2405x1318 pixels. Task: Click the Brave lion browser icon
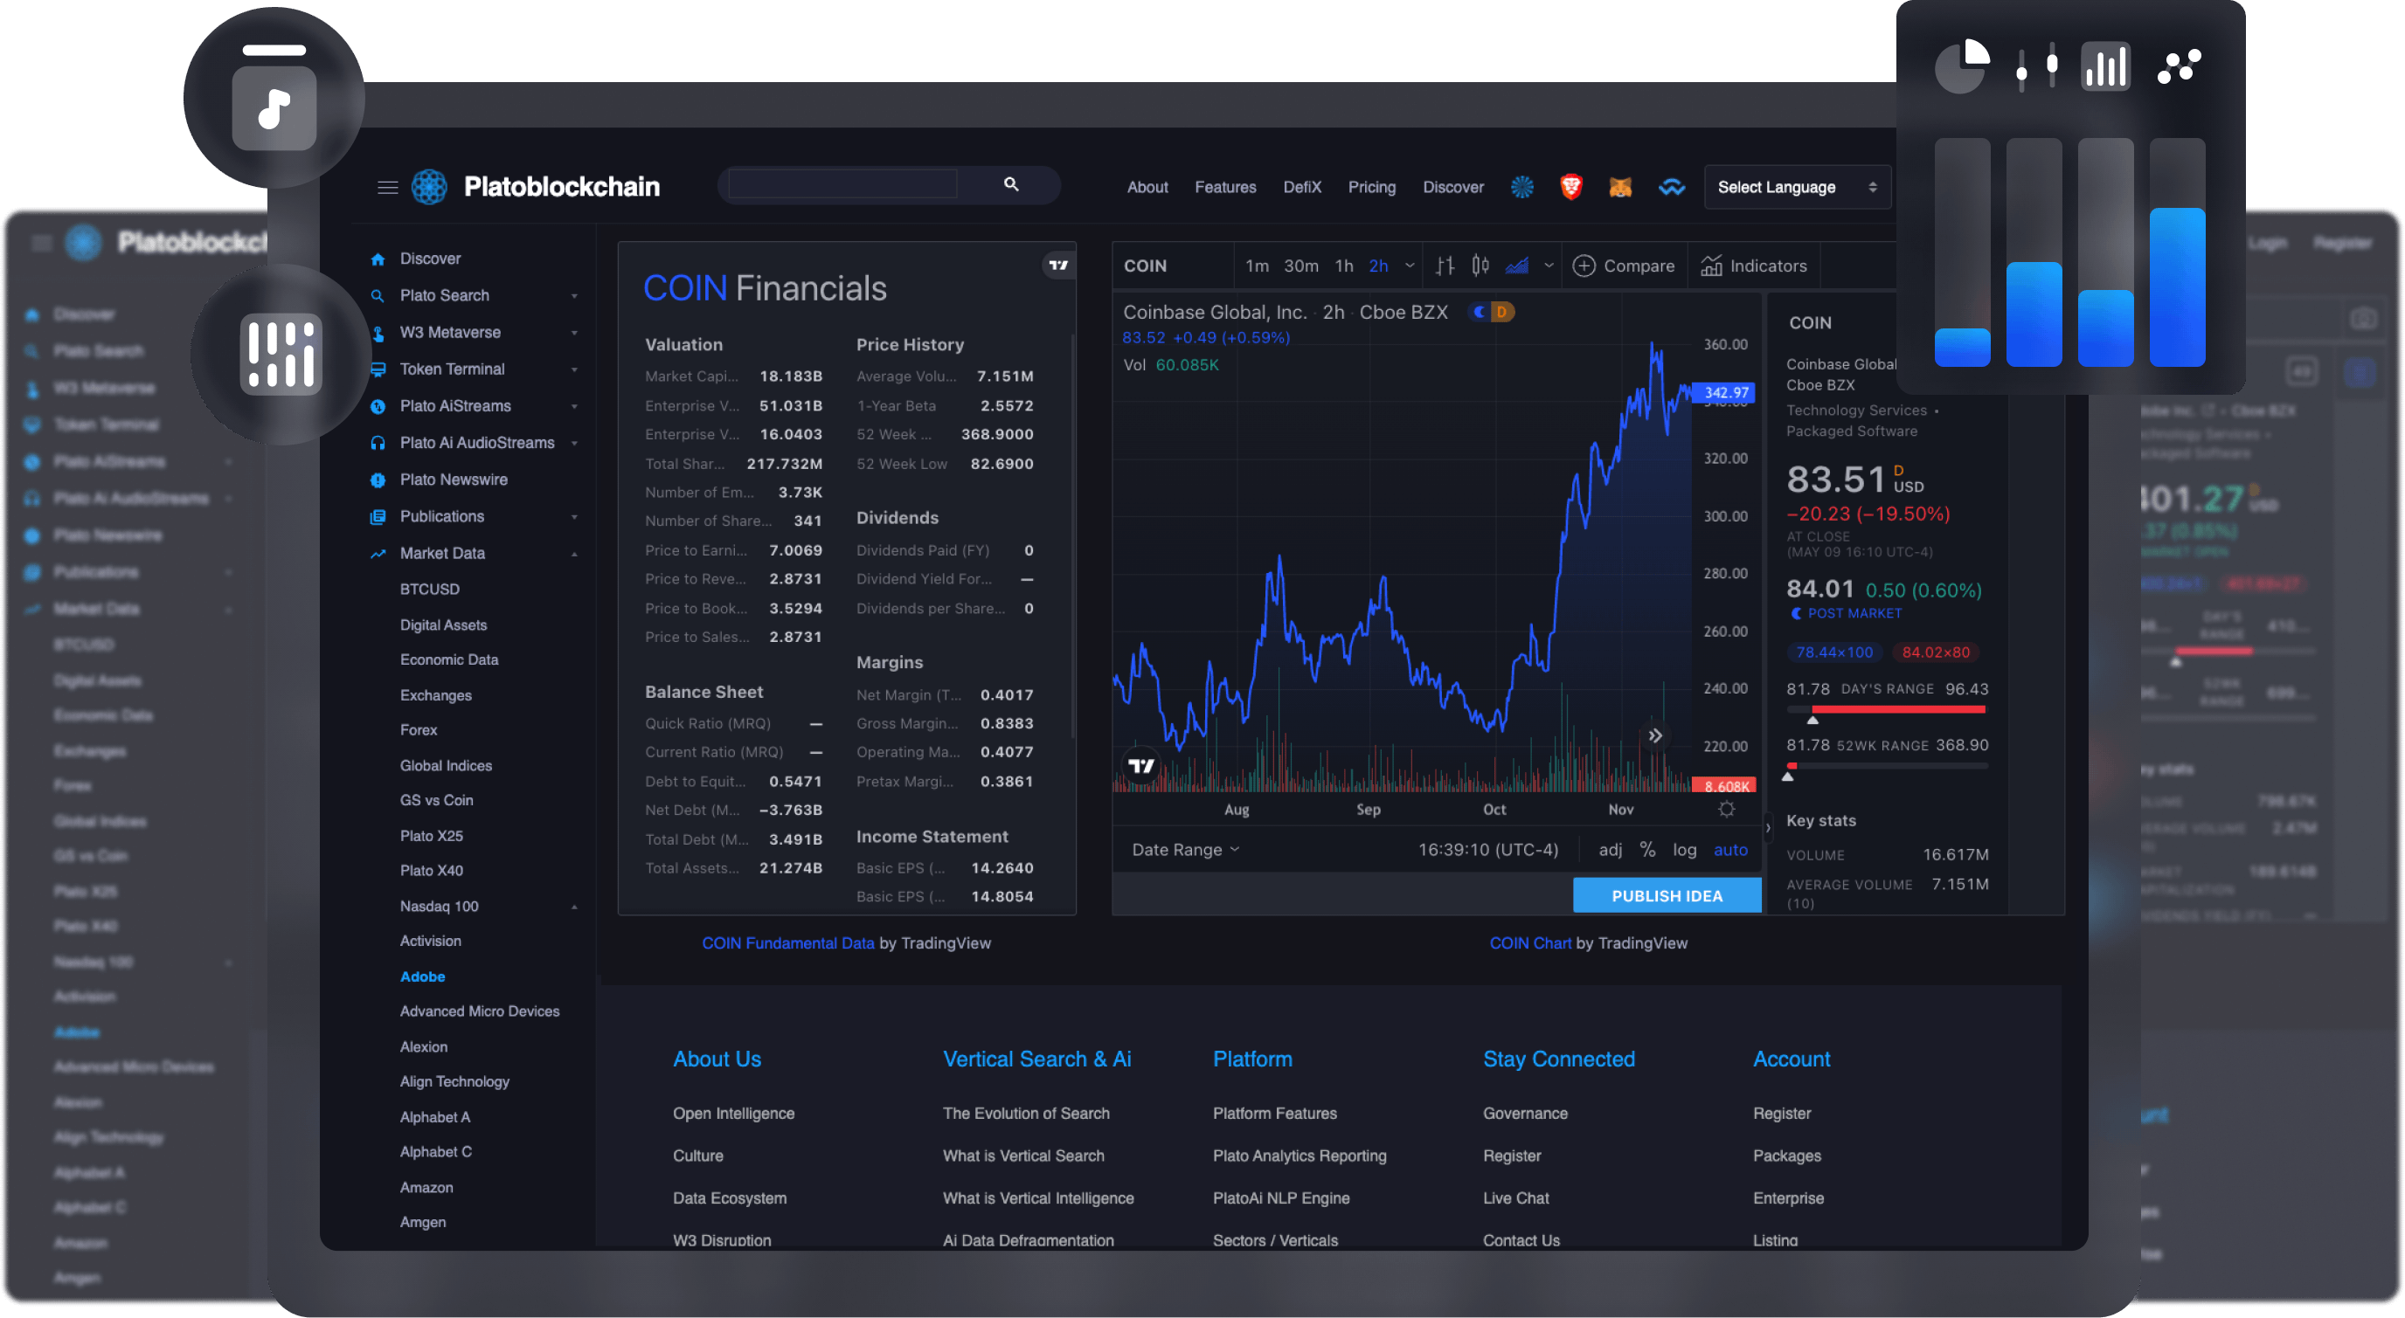(x=1571, y=188)
